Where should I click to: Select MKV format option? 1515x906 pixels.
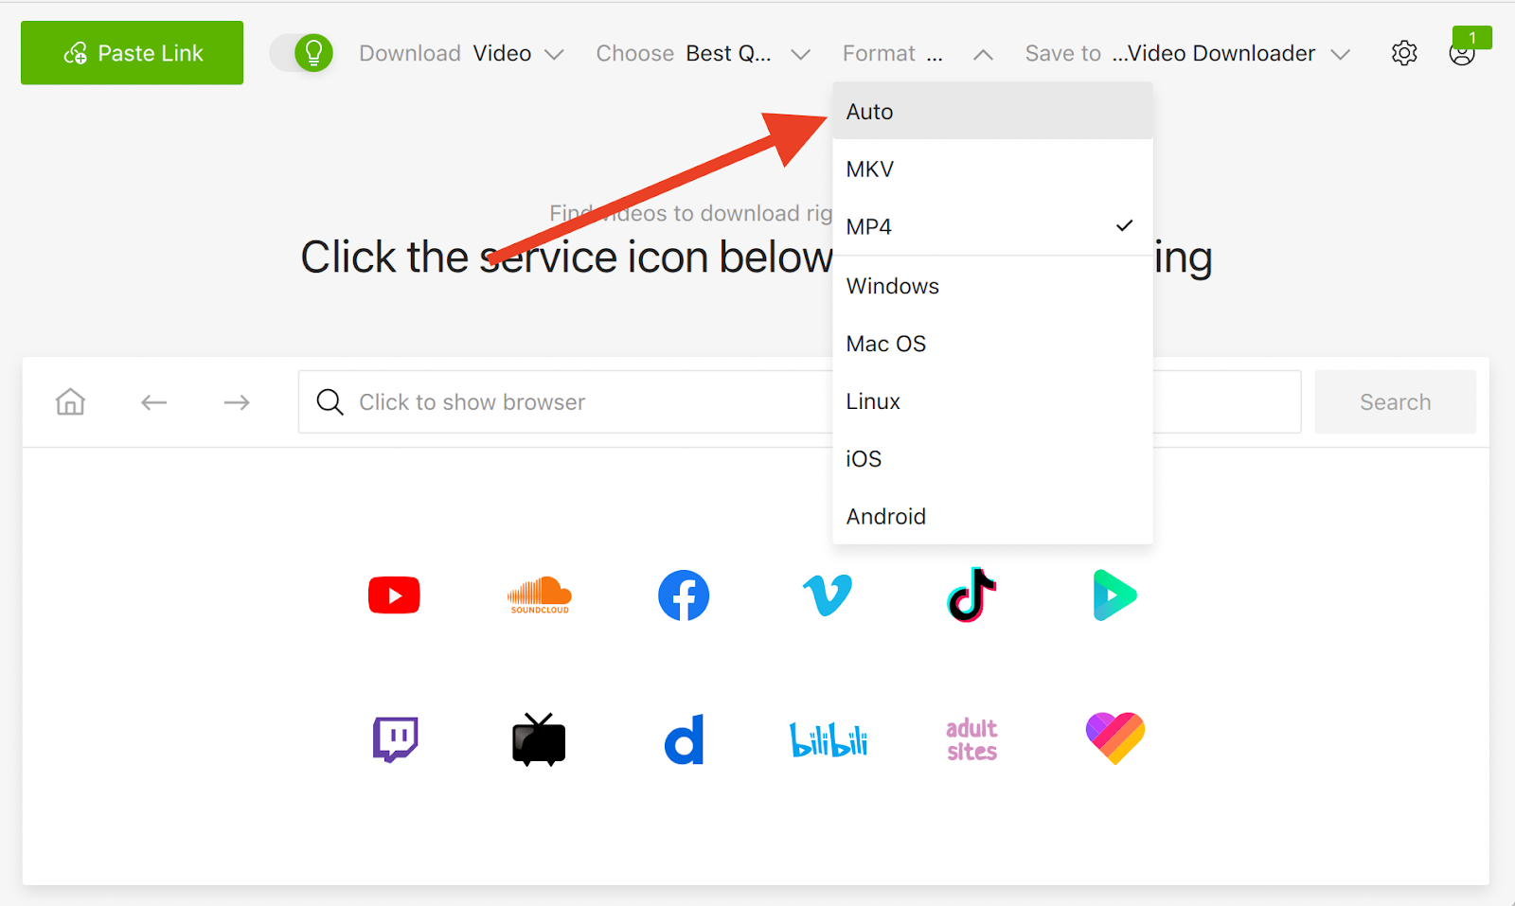[992, 169]
